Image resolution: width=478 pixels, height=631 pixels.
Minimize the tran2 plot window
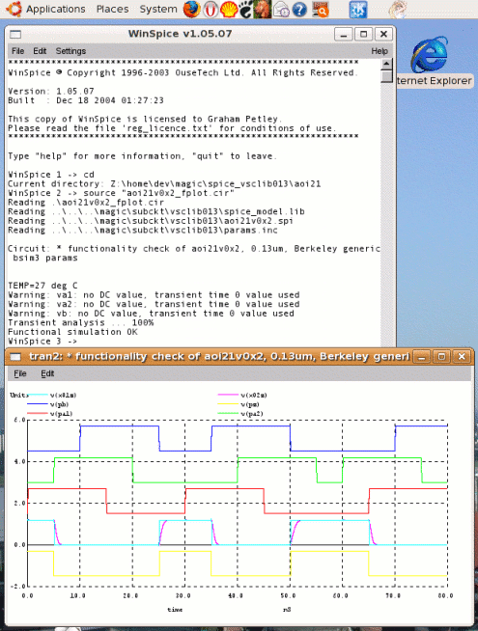(421, 357)
